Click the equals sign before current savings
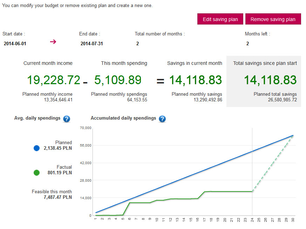Screen dimensions: 306x229 (160, 81)
